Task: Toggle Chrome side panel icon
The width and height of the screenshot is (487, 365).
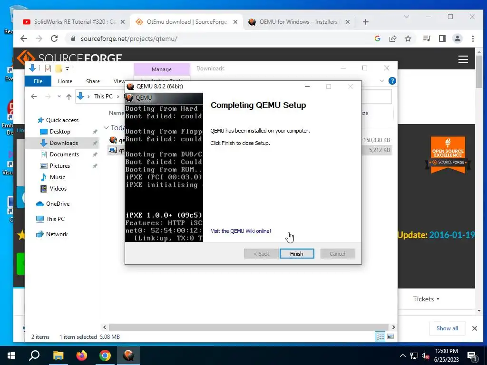Action: (442, 38)
